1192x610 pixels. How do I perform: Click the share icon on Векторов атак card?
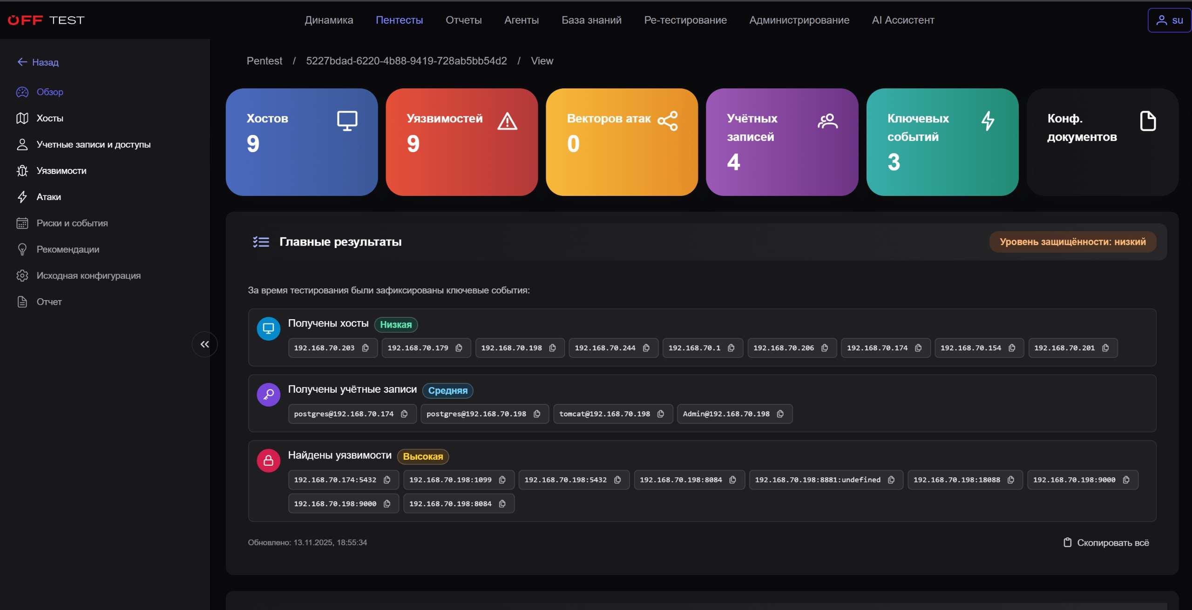(x=668, y=121)
